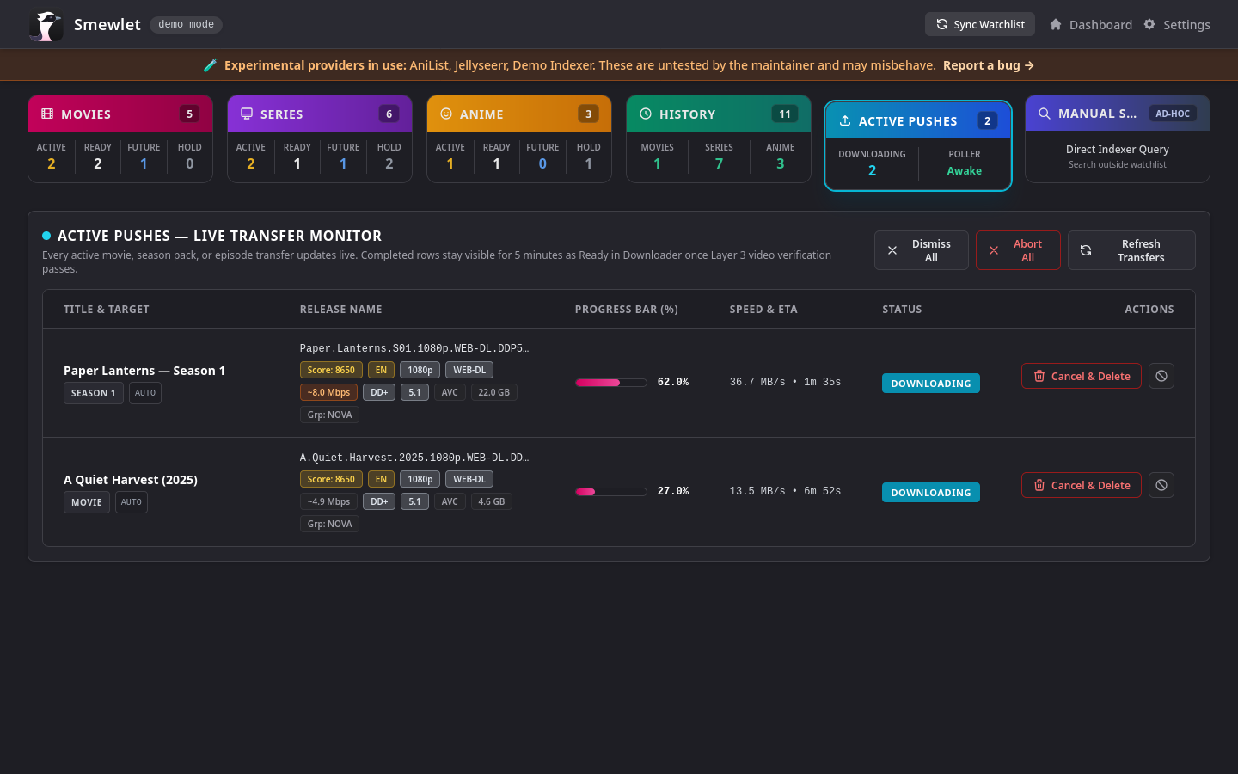Click the A.Quiet.Harvest.2025 release name
The width and height of the screenshot is (1238, 774).
pos(414,458)
